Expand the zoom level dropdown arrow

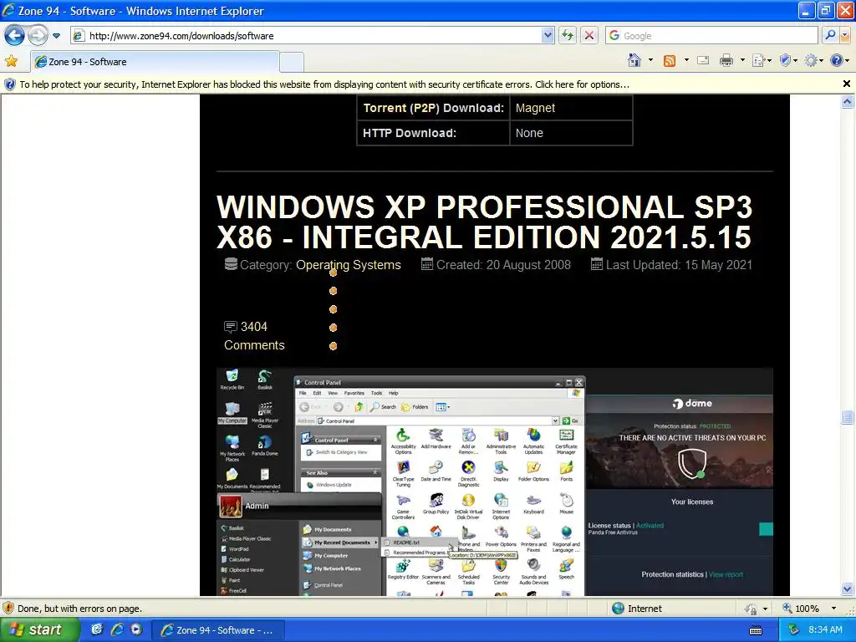pos(833,609)
